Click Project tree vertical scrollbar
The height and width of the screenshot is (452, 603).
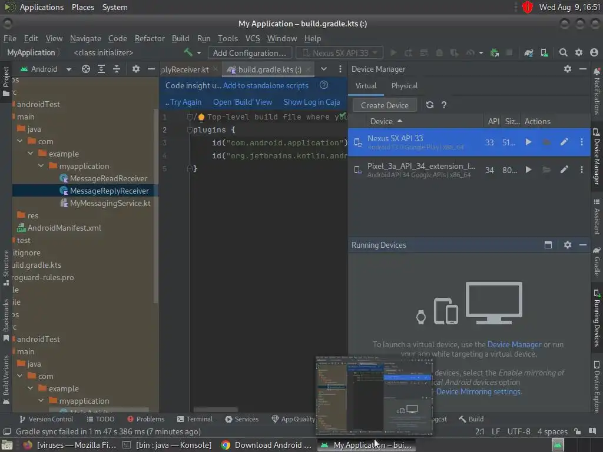point(155,205)
